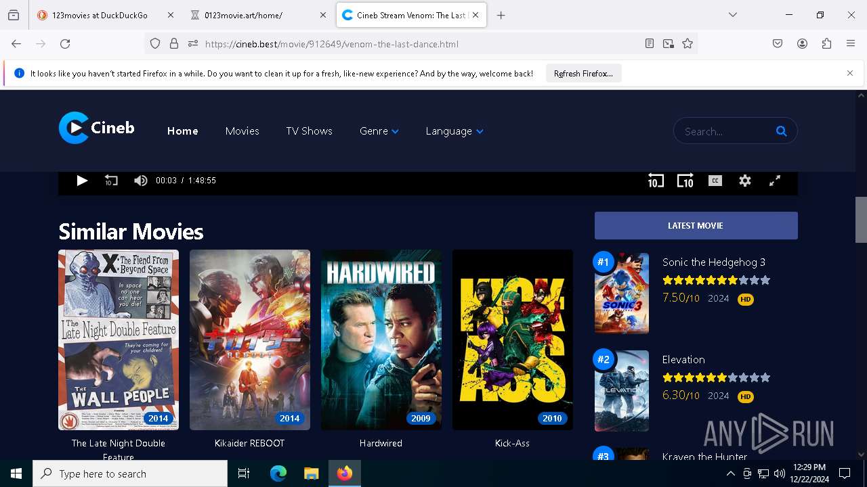Screen dimensions: 867x487
Task: Click the Kick-Ass title link
Action: pos(512,443)
